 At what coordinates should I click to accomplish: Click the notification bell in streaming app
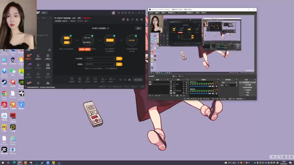137,19
